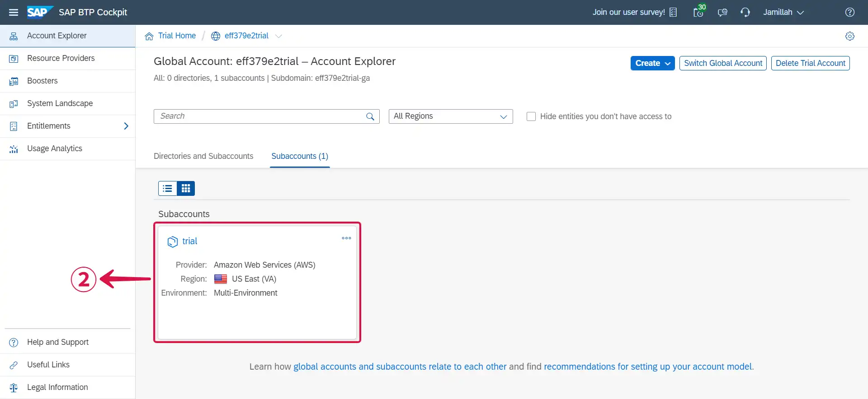868x399 pixels.
Task: Switch to tile grid view
Action: point(186,188)
